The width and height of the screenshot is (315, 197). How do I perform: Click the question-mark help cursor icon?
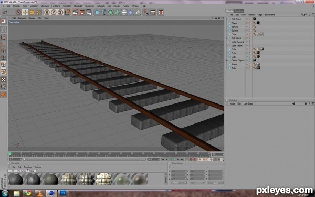(x=145, y=12)
